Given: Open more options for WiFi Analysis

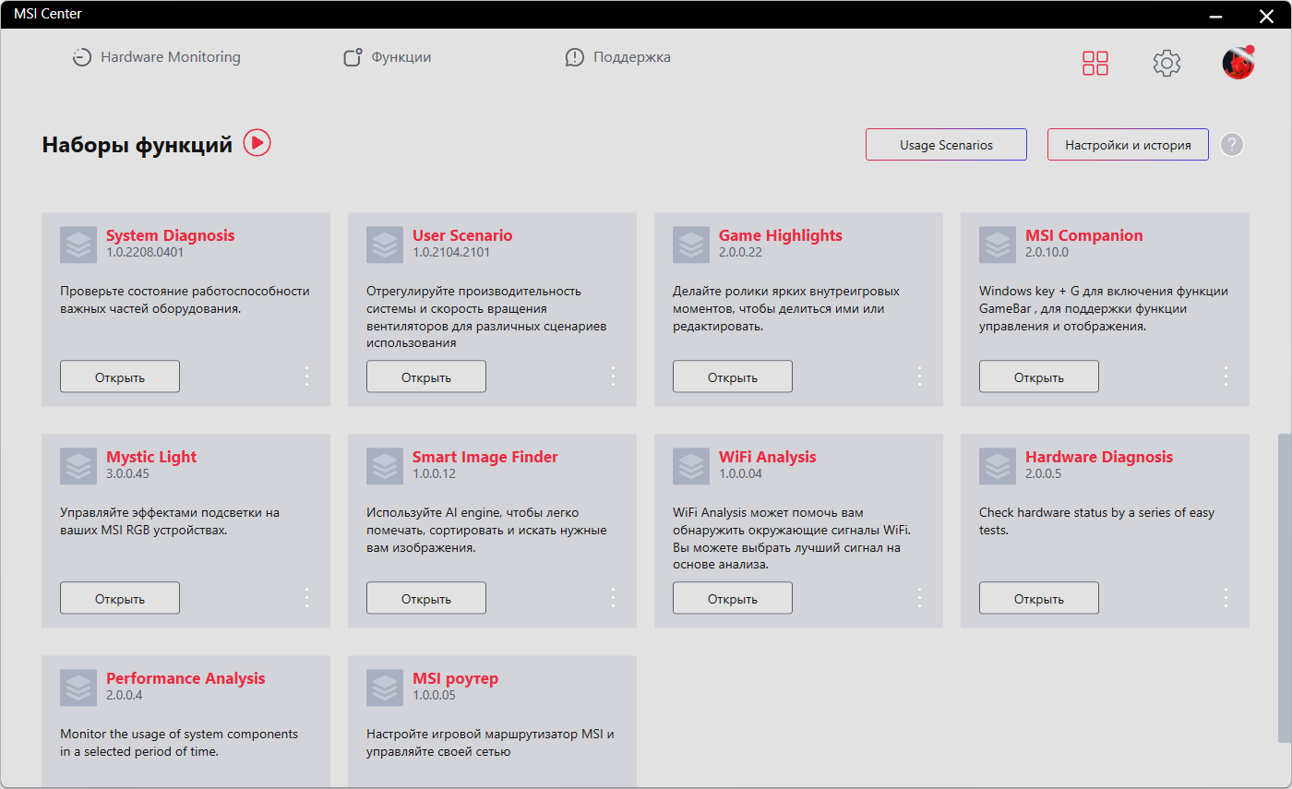Looking at the screenshot, I should [x=919, y=598].
